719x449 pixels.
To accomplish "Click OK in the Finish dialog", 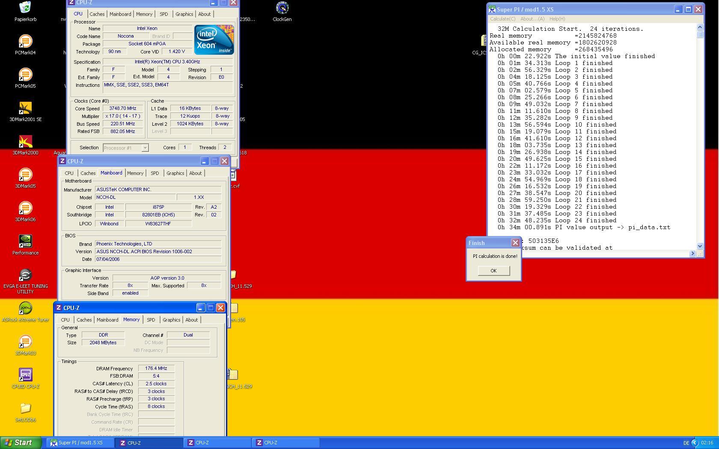I will (493, 271).
